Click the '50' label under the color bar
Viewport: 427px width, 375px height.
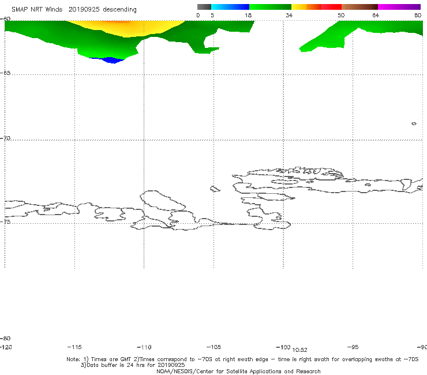click(x=341, y=16)
